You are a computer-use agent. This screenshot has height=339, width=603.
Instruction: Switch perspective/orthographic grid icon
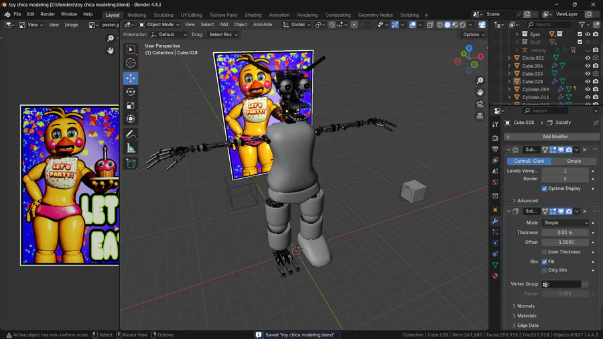(x=480, y=116)
